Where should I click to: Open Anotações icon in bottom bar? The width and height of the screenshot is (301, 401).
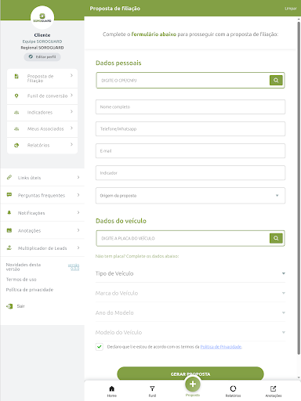(x=274, y=392)
